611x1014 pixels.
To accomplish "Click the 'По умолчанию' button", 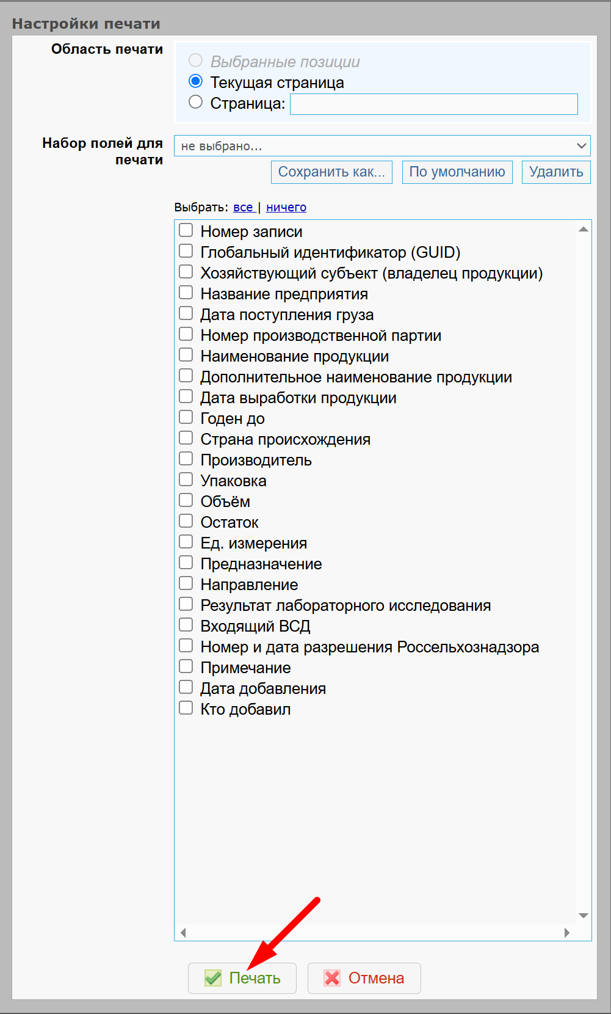I will 457,172.
